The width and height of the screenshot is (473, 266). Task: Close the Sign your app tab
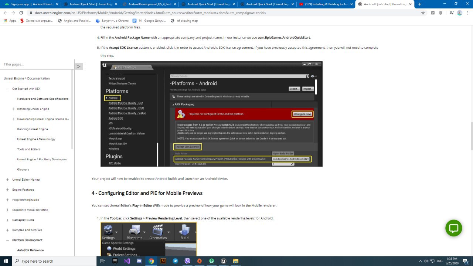click(57, 4)
